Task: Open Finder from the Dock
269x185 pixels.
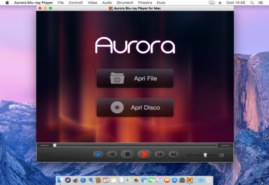Action: pyautogui.click(x=60, y=180)
